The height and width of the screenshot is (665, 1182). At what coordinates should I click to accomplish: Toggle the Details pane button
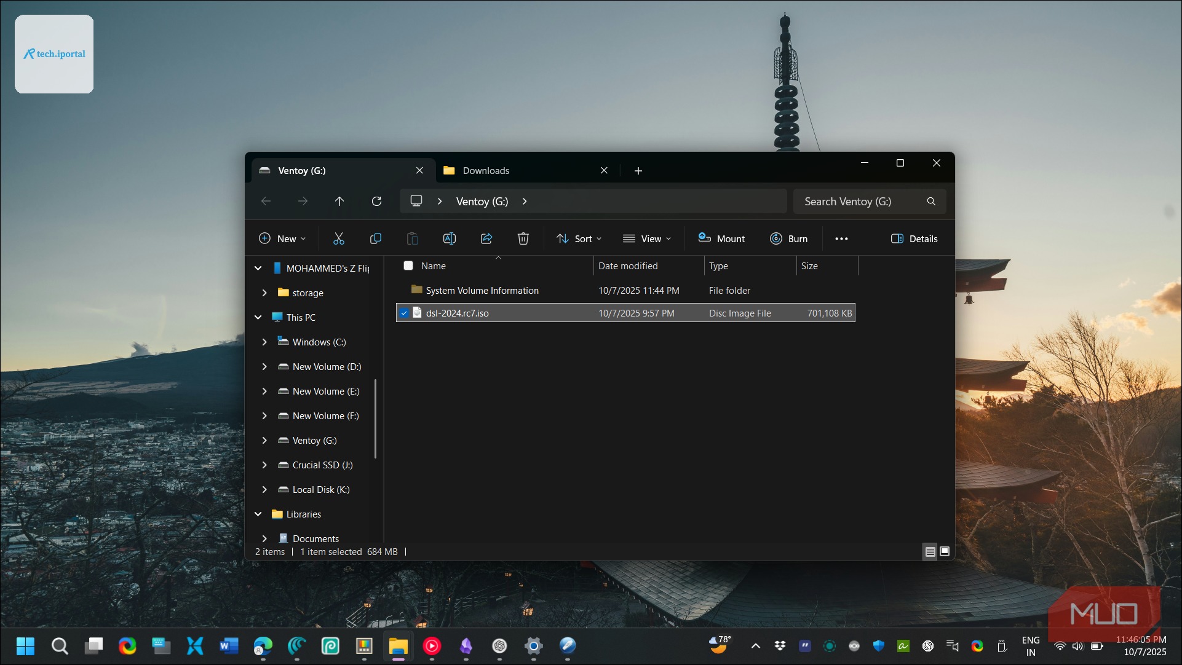tap(914, 238)
